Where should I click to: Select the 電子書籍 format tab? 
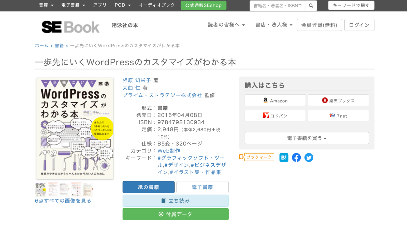(202, 187)
